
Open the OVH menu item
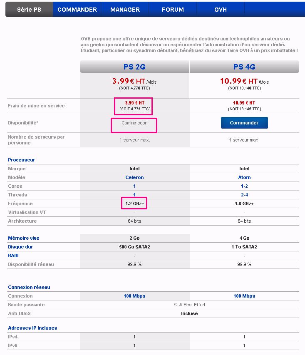point(221,10)
